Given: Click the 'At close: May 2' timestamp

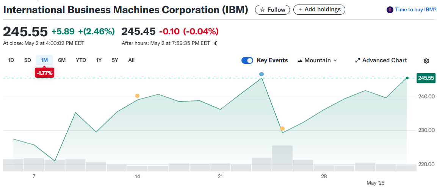Looking at the screenshot, I should 44,43.
